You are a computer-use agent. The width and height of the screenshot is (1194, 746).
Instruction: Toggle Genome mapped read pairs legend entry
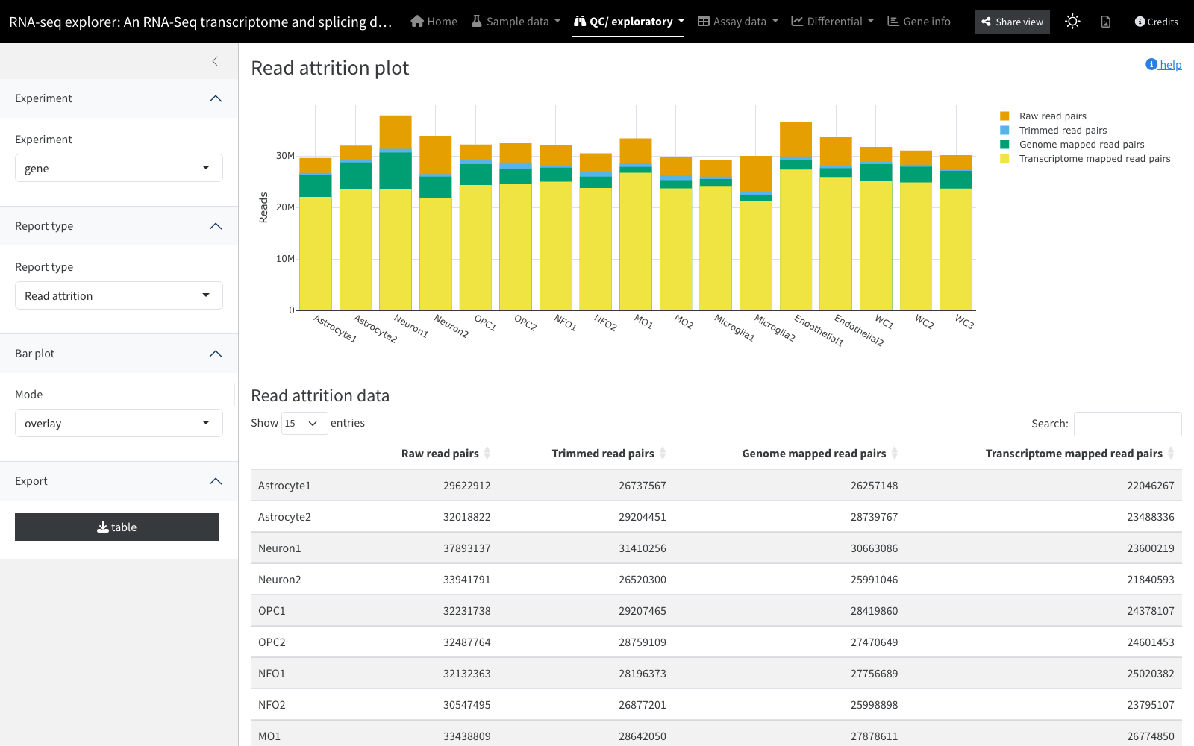point(1072,144)
